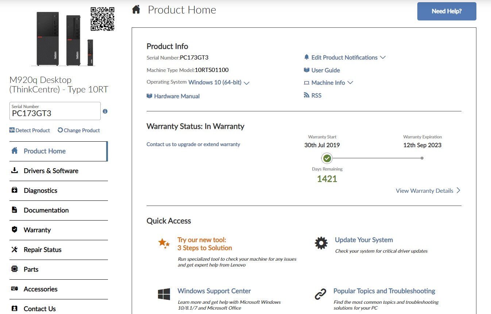Click the warranty expiration end point marker
This screenshot has height=314, width=491.
click(x=422, y=158)
